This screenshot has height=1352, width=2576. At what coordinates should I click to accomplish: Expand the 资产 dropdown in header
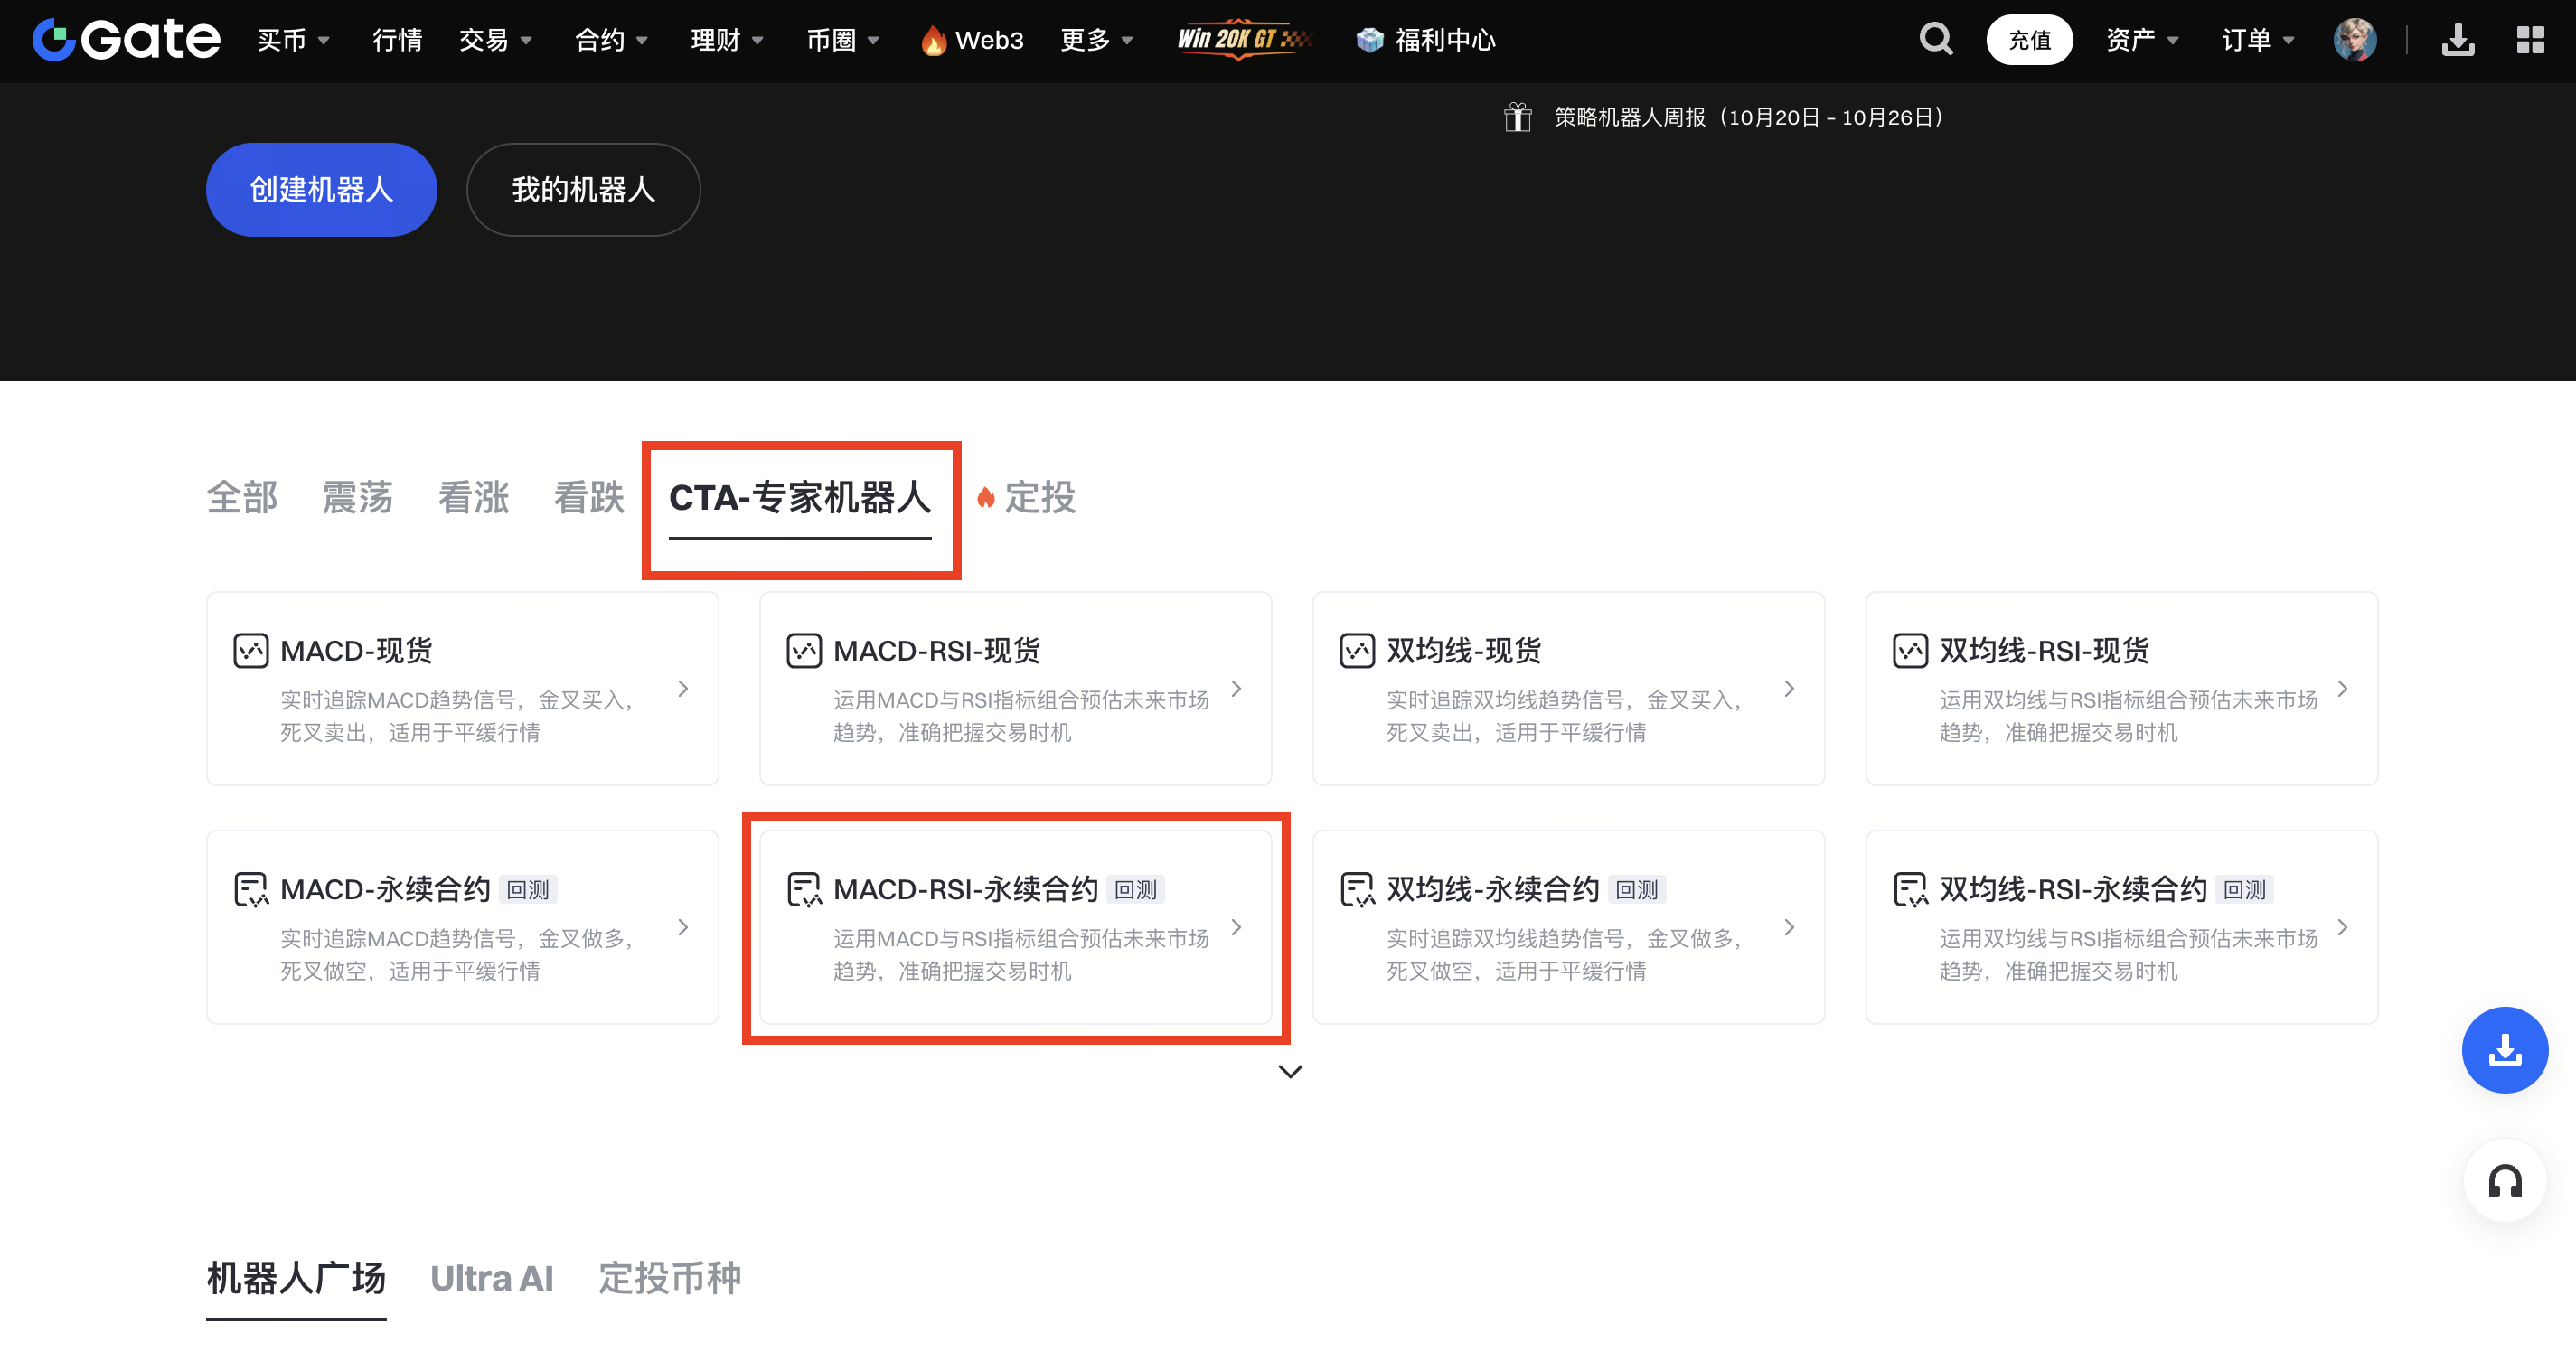coord(2141,40)
